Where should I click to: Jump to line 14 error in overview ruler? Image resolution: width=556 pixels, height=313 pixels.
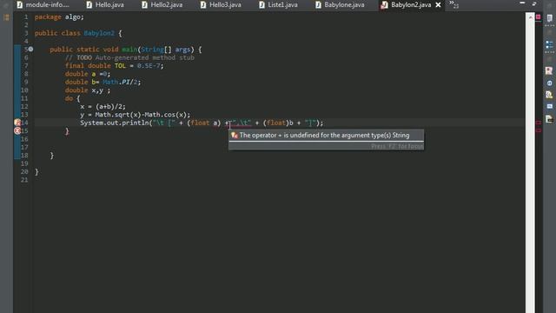click(x=539, y=123)
